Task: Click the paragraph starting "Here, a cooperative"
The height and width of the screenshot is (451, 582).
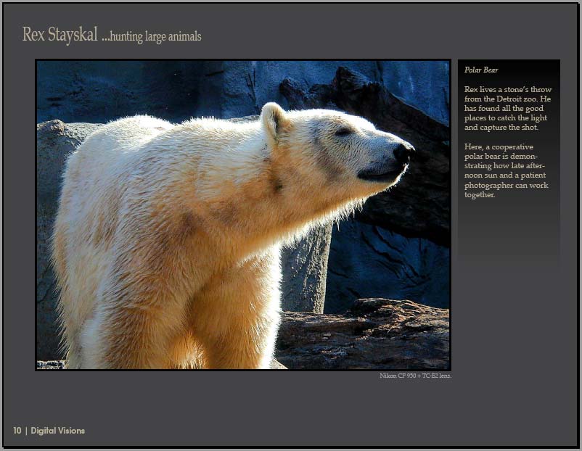Action: (x=507, y=170)
